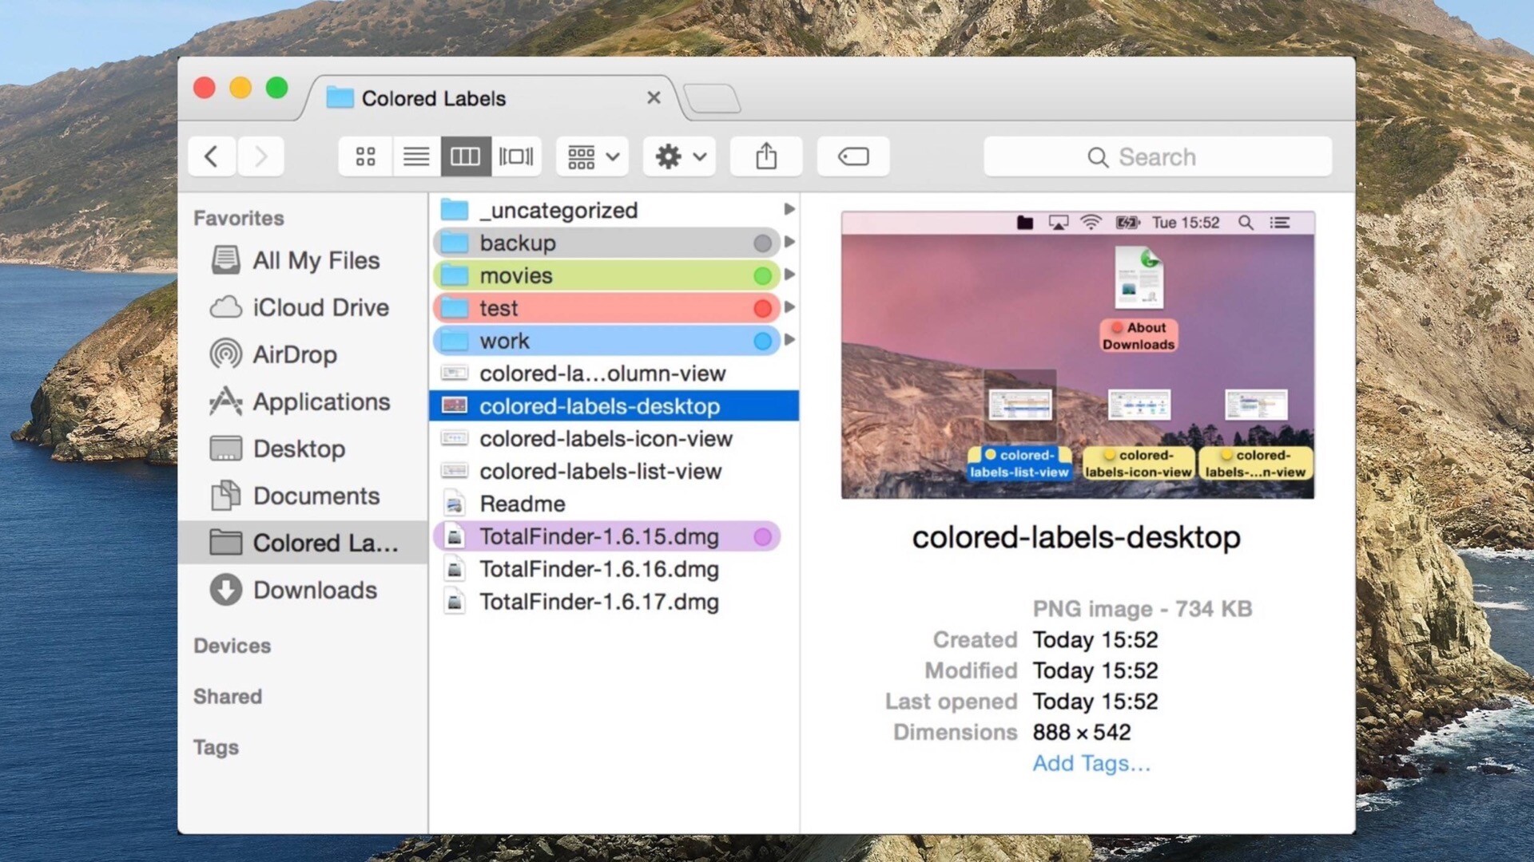1534x862 pixels.
Task: Click the Edit Tags toolbar button
Action: (x=853, y=156)
